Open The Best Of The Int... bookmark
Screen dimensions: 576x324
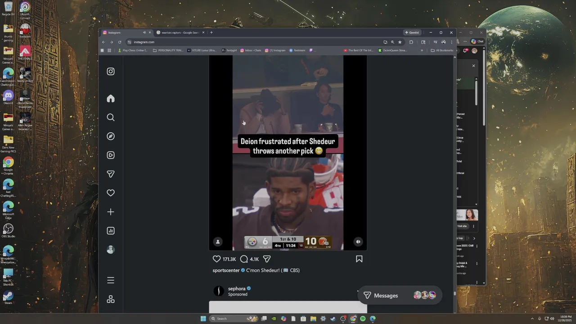coord(359,50)
